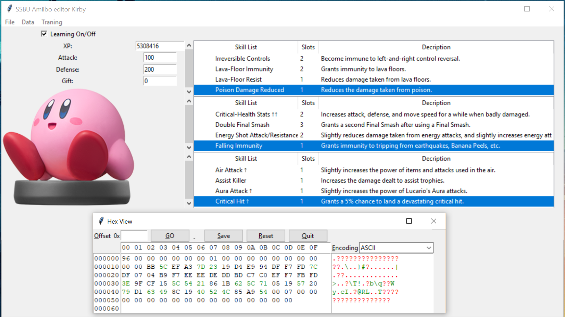Click the Save button in Hex View
Viewport: 565px width, 317px height.
(x=224, y=236)
